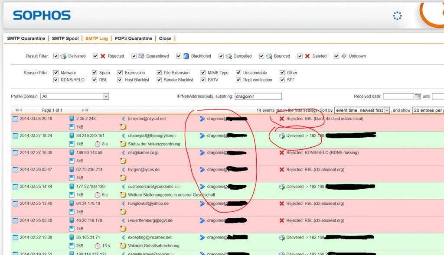Select sender chaneydd@theangryliberal address
444x255 pixels.
(152, 136)
